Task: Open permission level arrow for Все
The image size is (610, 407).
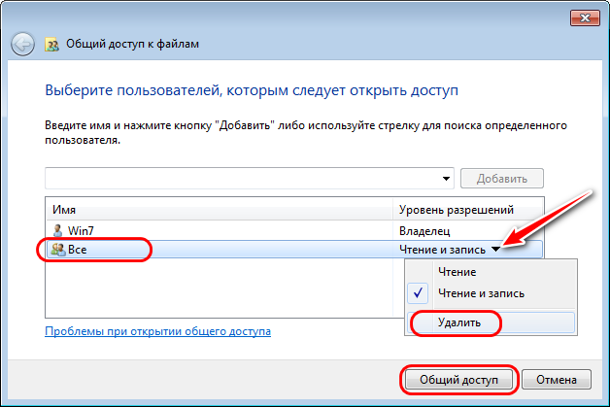Action: tap(495, 249)
